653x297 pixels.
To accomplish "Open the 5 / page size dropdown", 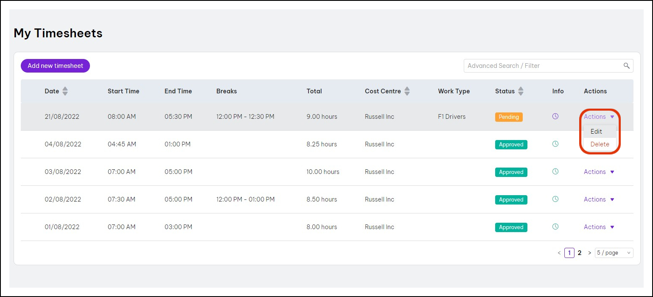I will 614,253.
